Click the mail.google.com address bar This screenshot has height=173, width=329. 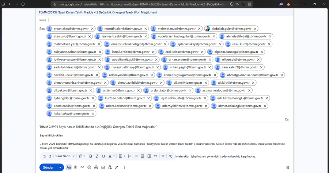142,4
